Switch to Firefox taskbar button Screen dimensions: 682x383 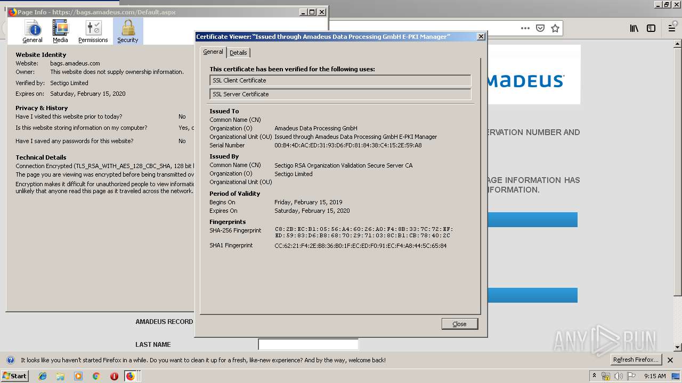point(131,376)
